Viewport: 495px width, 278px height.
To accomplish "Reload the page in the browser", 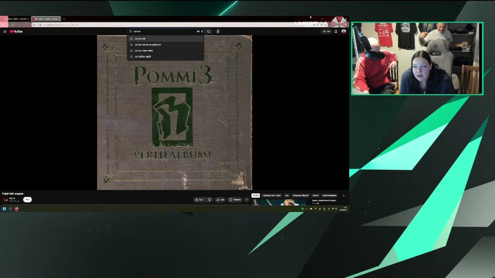I will [13, 25].
